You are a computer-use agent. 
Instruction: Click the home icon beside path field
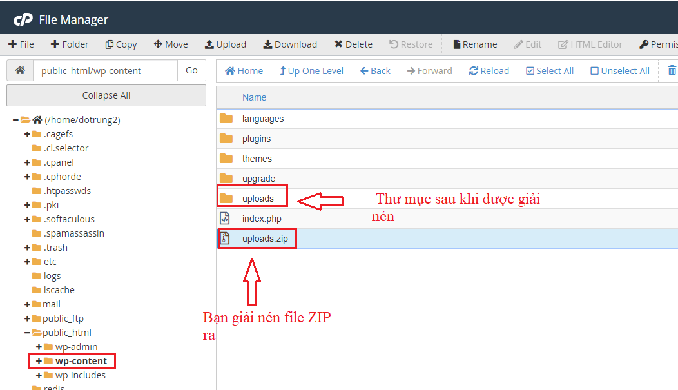(20, 70)
